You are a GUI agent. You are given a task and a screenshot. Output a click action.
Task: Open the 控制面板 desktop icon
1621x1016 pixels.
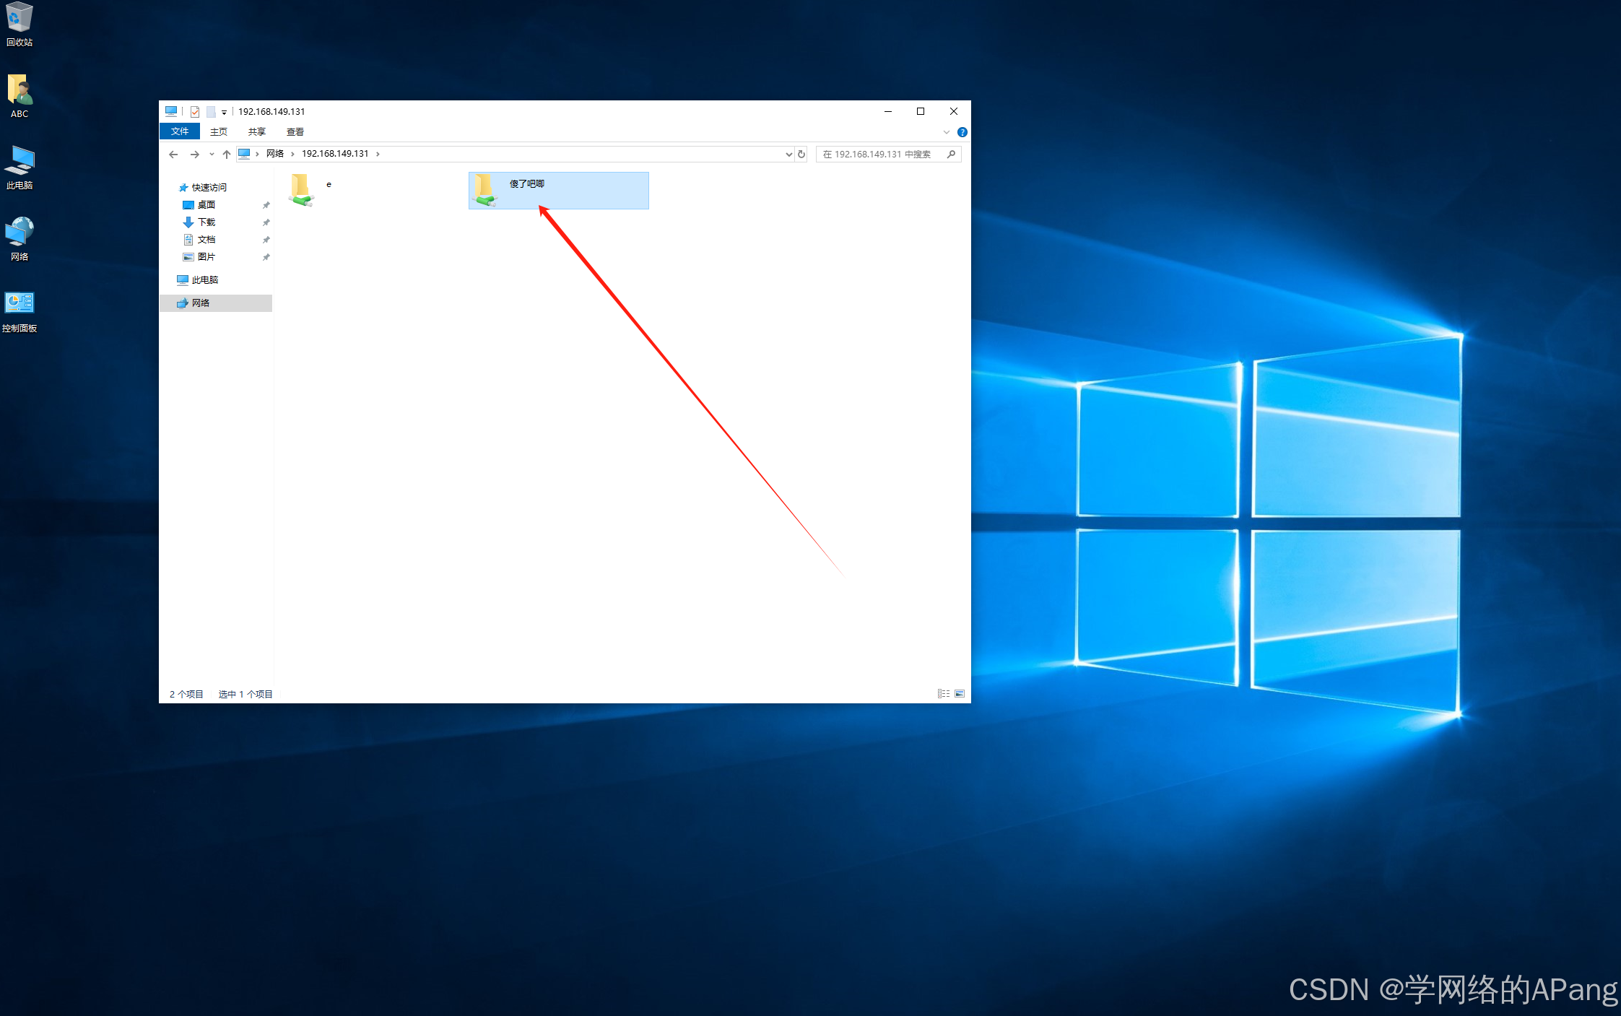pos(19,311)
